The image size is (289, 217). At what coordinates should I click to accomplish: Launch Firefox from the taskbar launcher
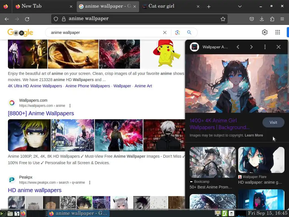[x=23, y=214]
